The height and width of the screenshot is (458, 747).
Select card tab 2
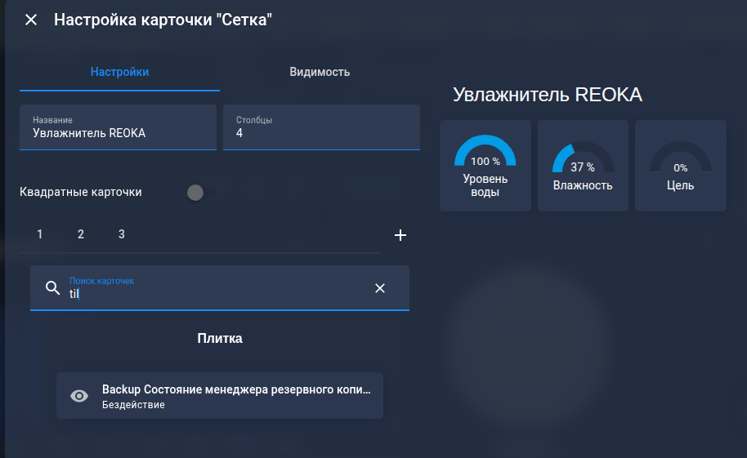[x=81, y=234]
